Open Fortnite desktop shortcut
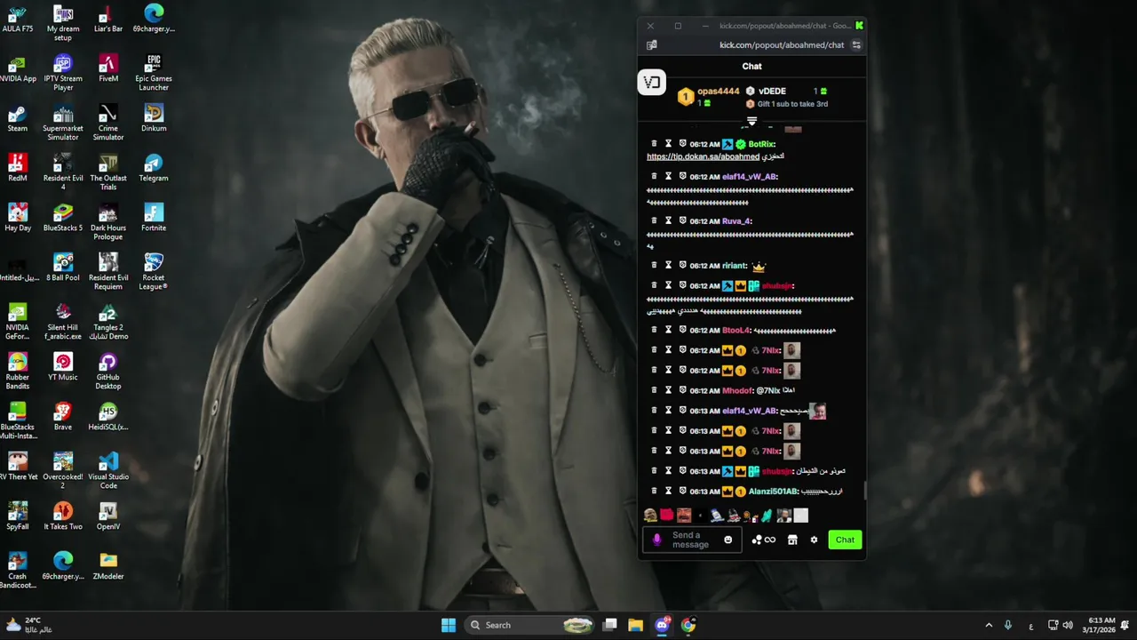Image resolution: width=1137 pixels, height=640 pixels. pyautogui.click(x=154, y=218)
